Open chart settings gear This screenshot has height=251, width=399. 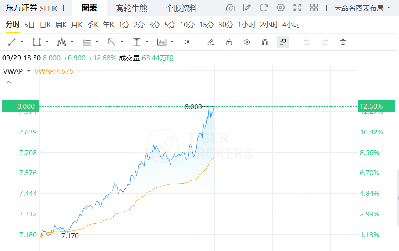click(281, 7)
